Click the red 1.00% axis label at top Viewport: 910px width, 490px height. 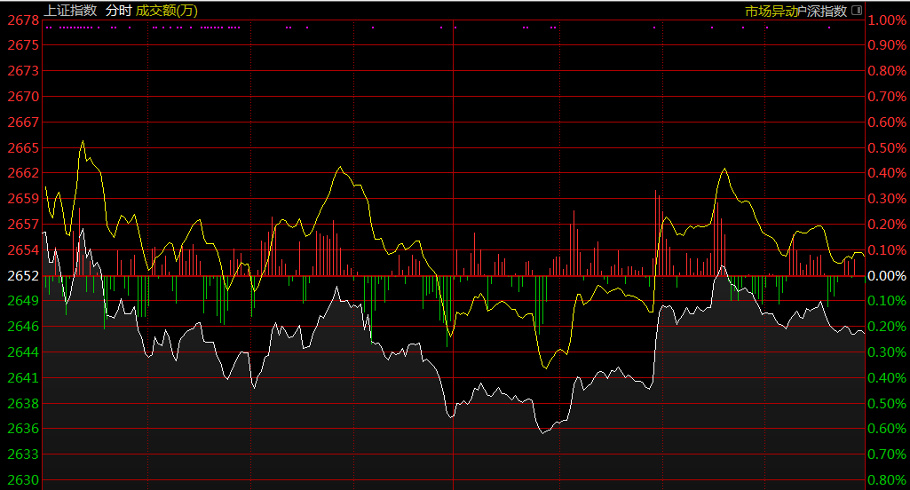click(887, 20)
